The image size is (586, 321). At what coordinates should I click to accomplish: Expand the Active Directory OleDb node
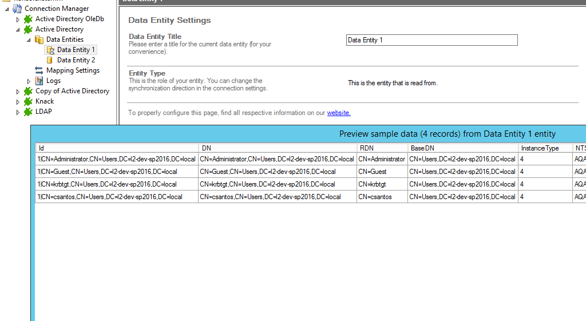18,19
